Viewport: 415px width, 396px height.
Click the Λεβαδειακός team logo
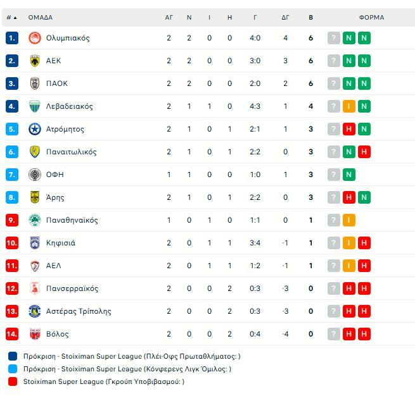tap(35, 106)
